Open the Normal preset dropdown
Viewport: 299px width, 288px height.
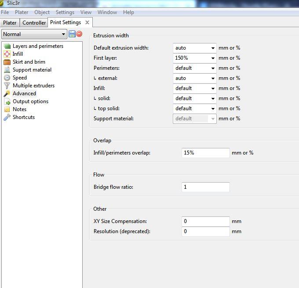point(34,34)
